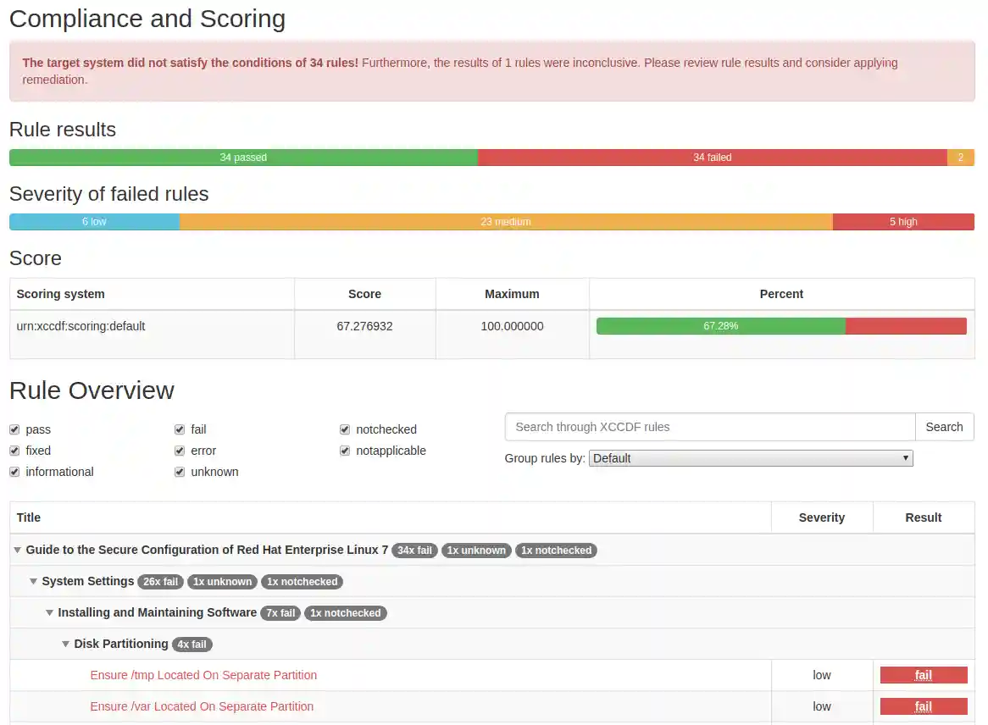Click the 23 medium severity segment
Screen dimensions: 988x725
507,221
